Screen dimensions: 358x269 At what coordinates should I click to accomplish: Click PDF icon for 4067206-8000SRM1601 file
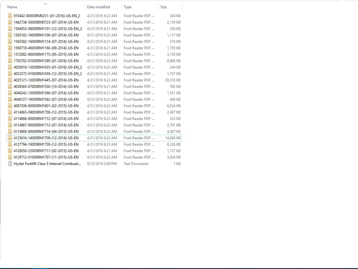point(10,106)
